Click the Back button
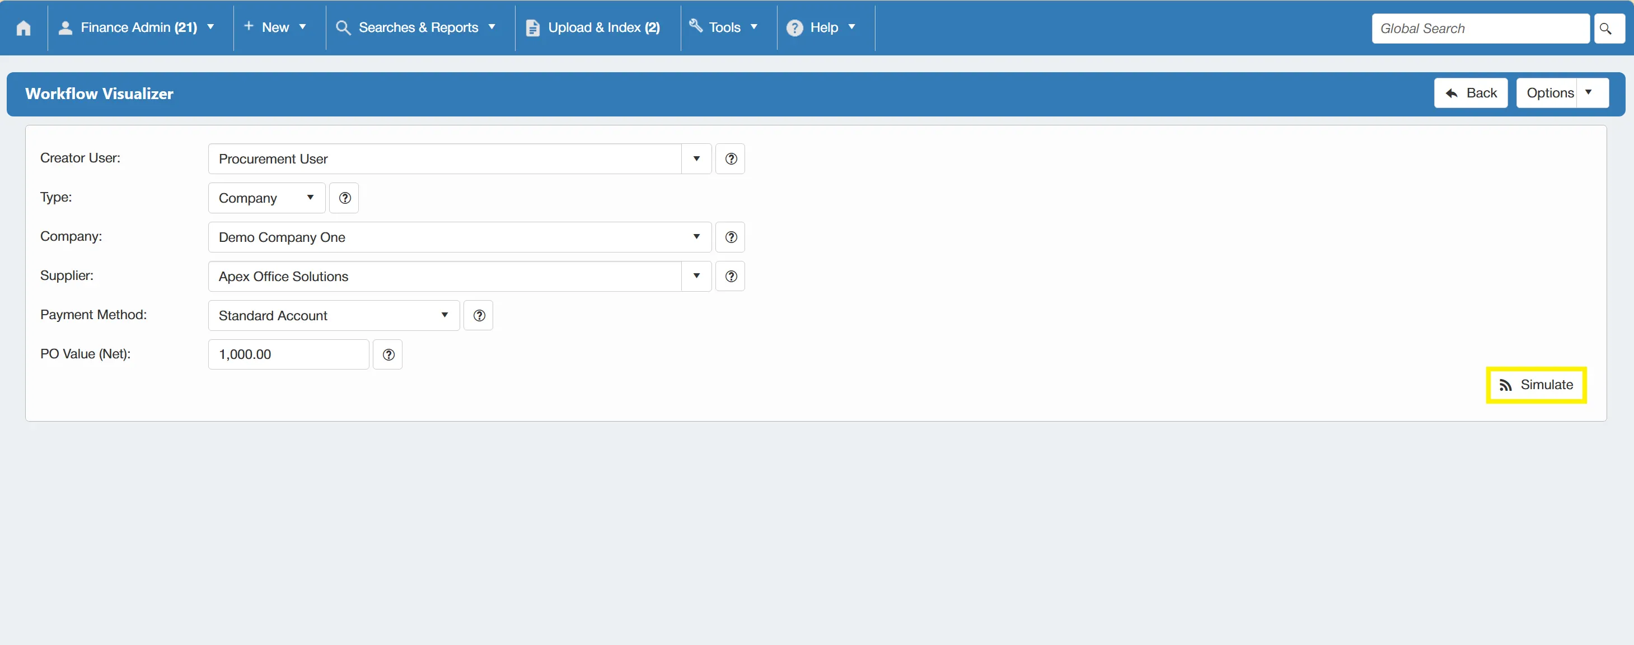The image size is (1634, 645). pyautogui.click(x=1471, y=94)
